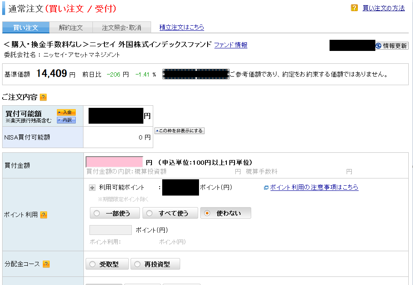Choose the 再投資型 distribution course

(x=155, y=264)
